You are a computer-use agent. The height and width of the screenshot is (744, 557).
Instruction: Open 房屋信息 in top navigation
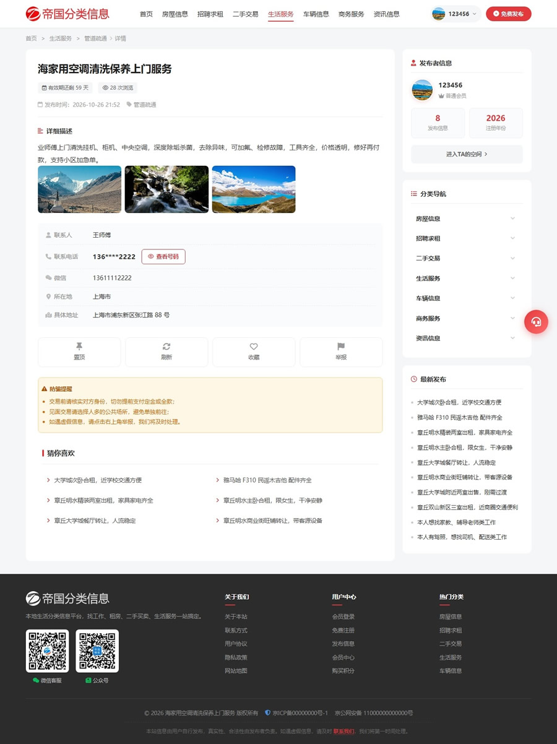(175, 14)
